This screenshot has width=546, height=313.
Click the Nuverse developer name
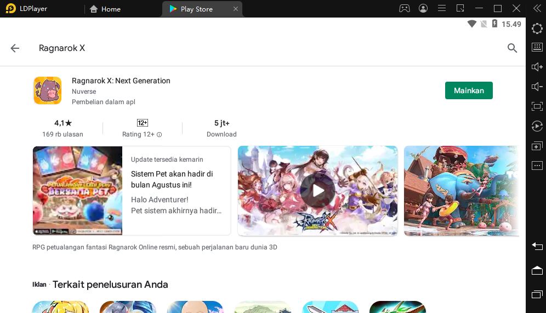(84, 92)
